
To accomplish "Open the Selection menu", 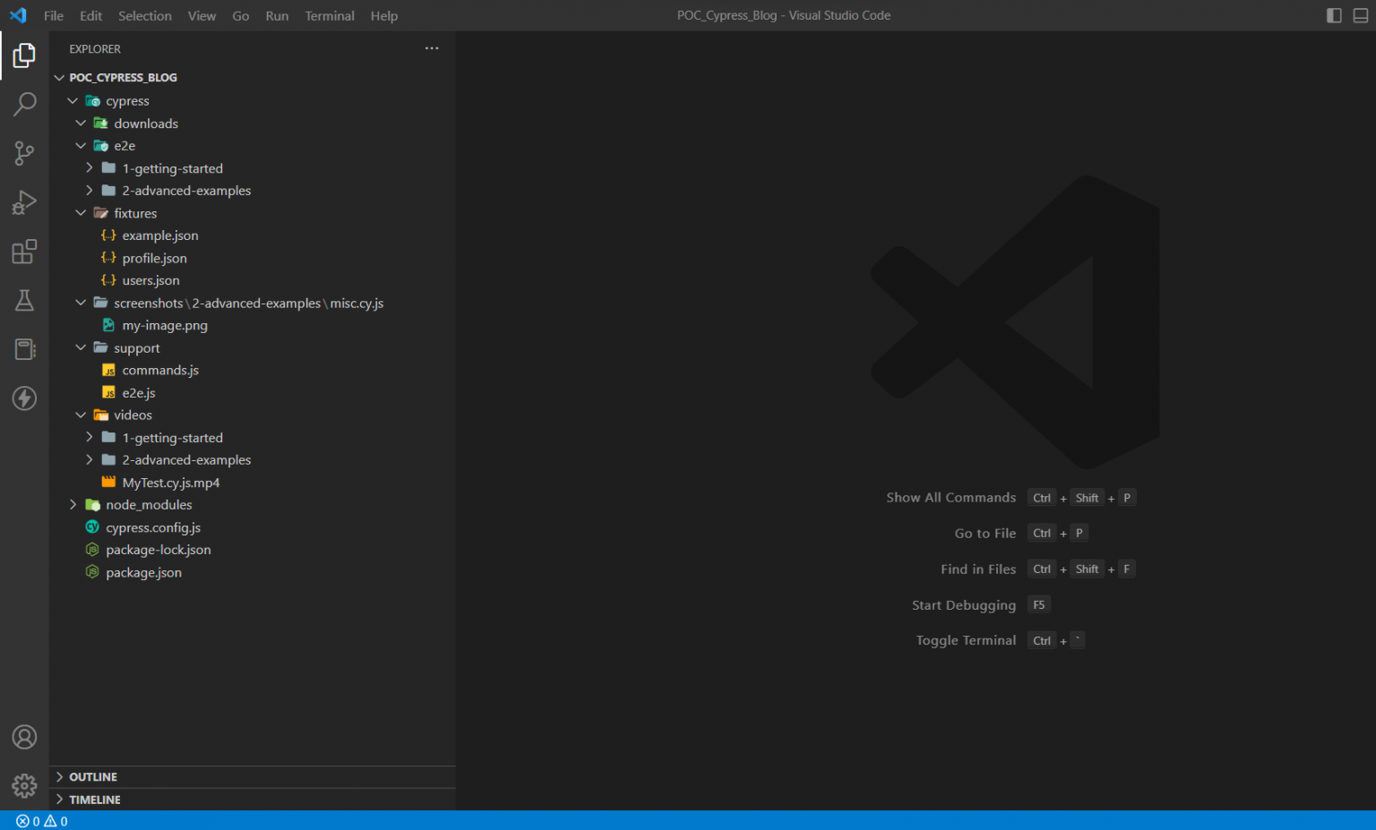I will 144,16.
